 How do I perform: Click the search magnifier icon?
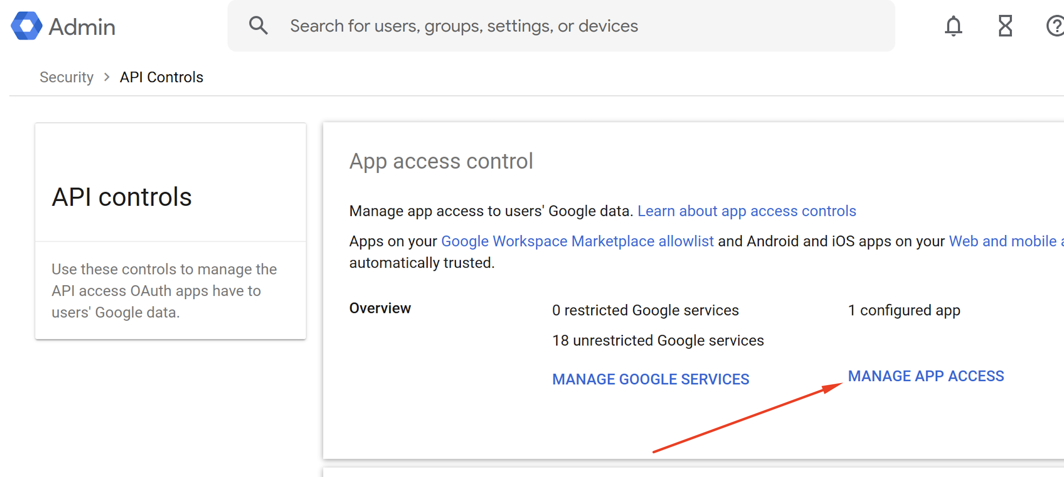(x=258, y=26)
